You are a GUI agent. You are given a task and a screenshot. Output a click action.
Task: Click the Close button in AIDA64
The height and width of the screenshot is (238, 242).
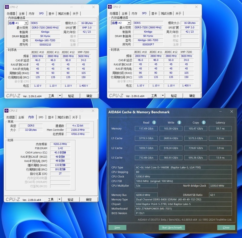point(226,227)
